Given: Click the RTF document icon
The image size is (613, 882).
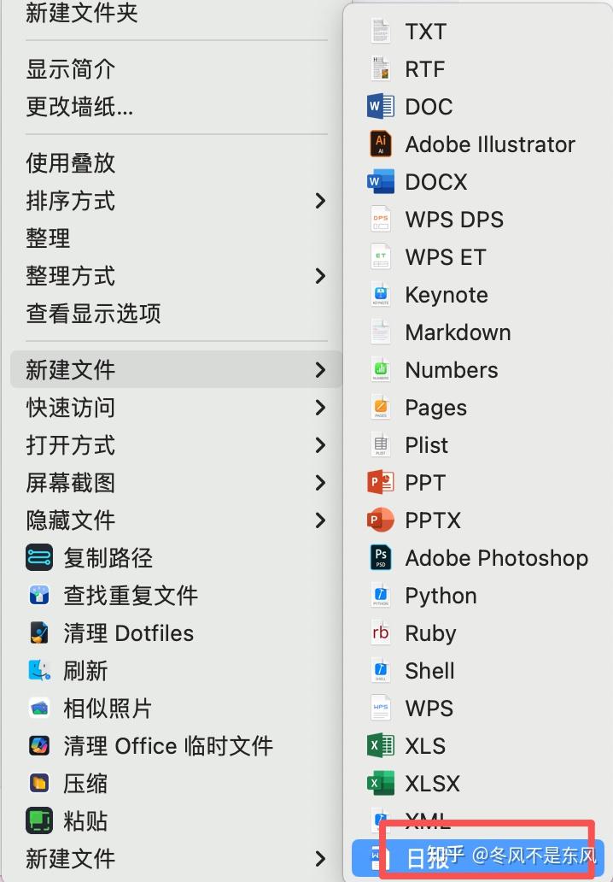Looking at the screenshot, I should pos(381,68).
